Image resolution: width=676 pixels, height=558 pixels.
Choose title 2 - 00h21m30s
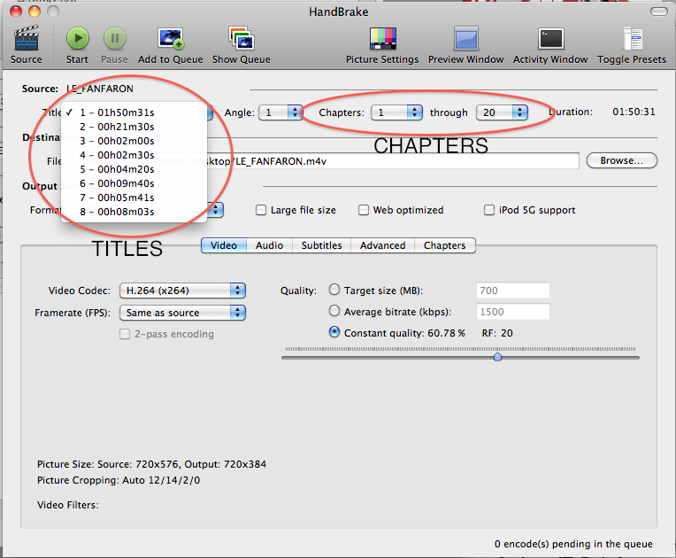click(134, 127)
